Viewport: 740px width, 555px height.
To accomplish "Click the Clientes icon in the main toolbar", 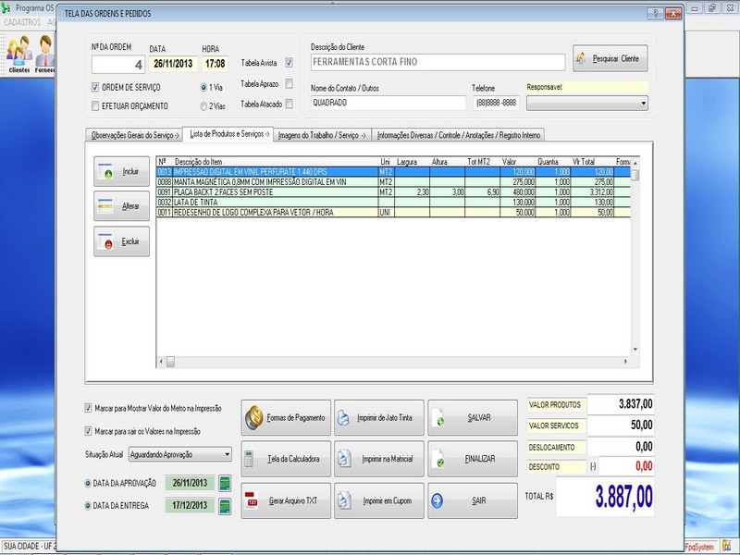I will coord(18,54).
